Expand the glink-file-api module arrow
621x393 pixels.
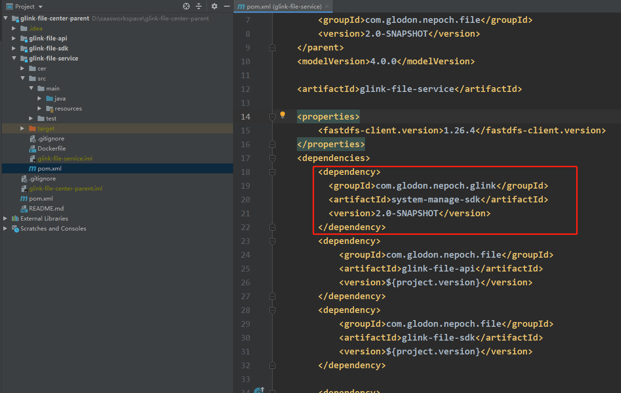click(x=14, y=38)
